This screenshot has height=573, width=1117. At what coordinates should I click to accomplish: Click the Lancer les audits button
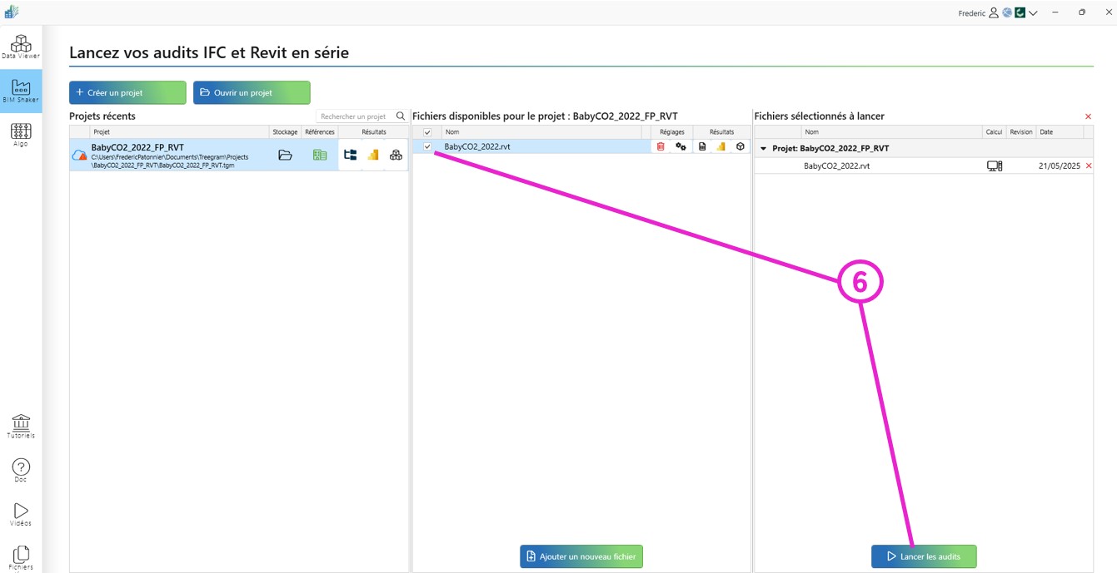923,556
